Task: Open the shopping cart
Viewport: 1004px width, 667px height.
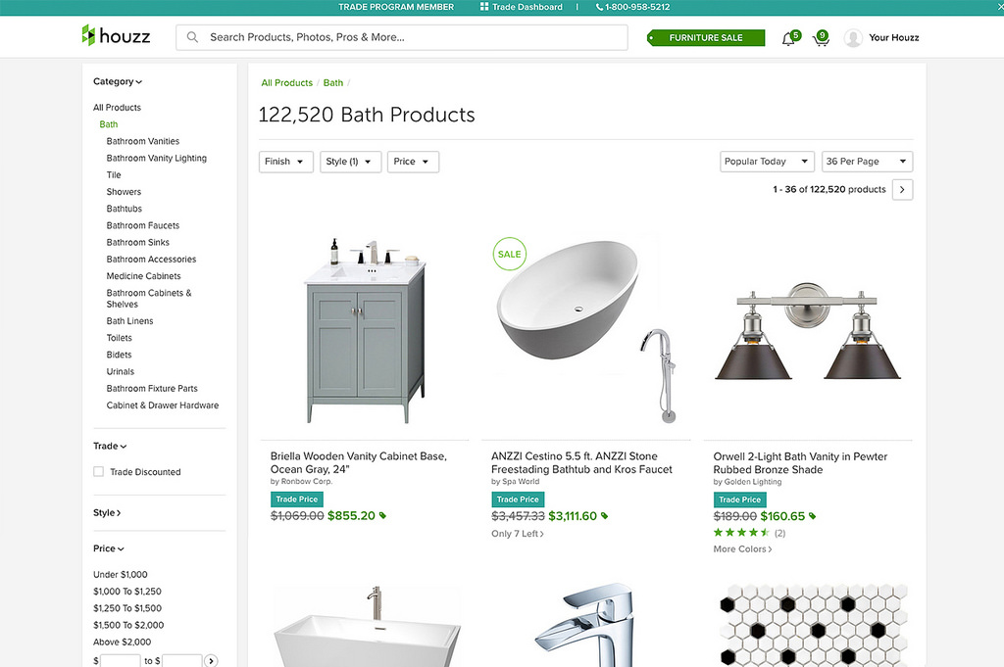Action: (x=820, y=39)
